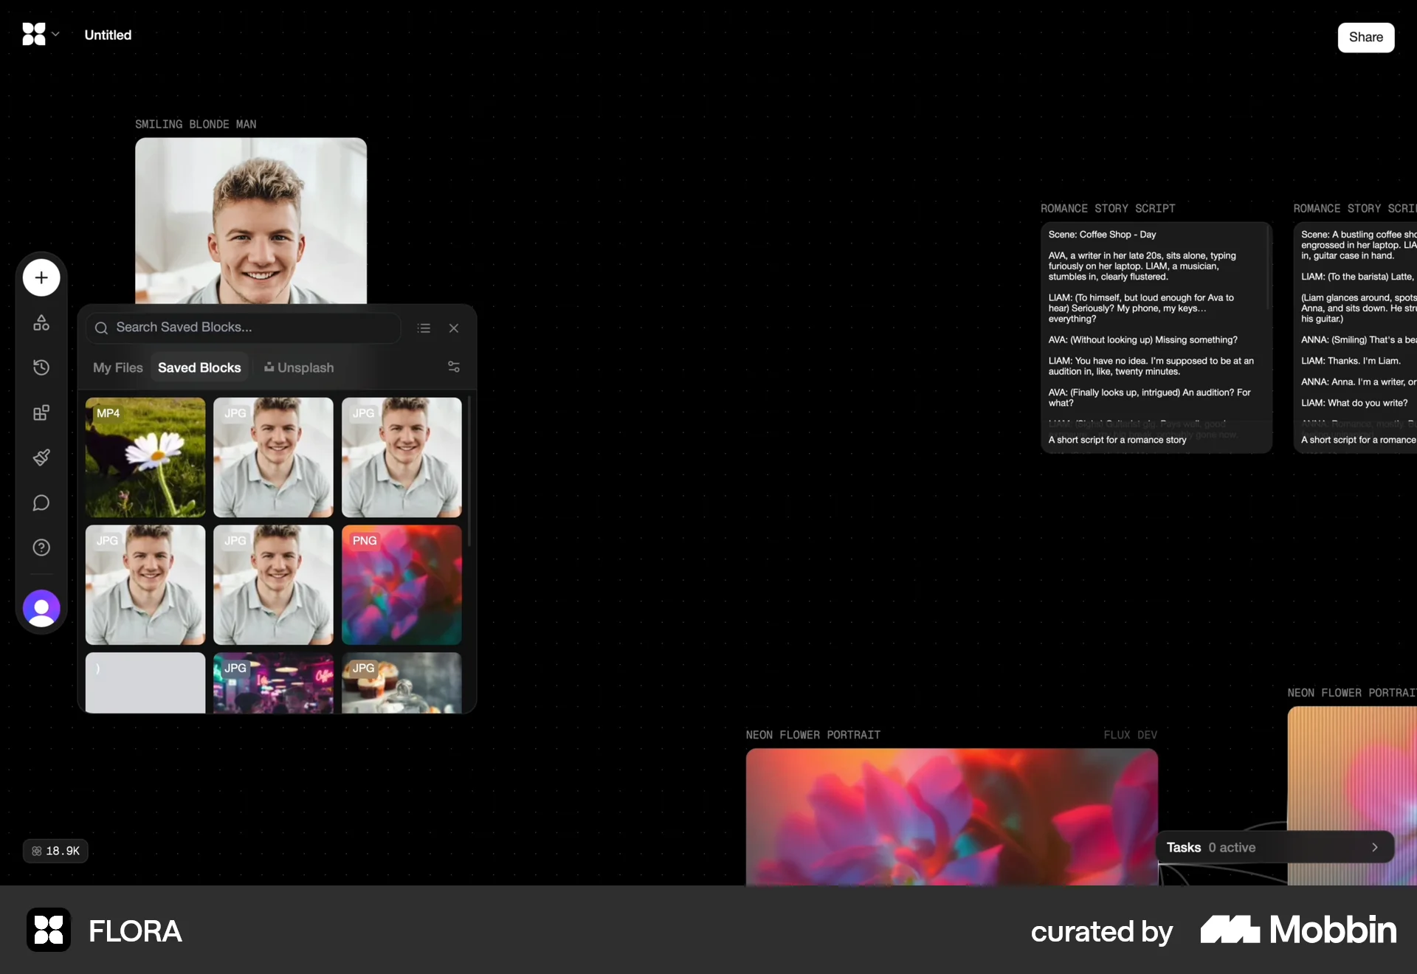Viewport: 1417px width, 974px height.
Task: Switch to the My Files tab
Action: click(117, 367)
